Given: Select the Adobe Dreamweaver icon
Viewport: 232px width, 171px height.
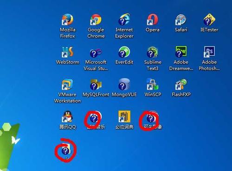Looking at the screenshot, I should 181,52.
